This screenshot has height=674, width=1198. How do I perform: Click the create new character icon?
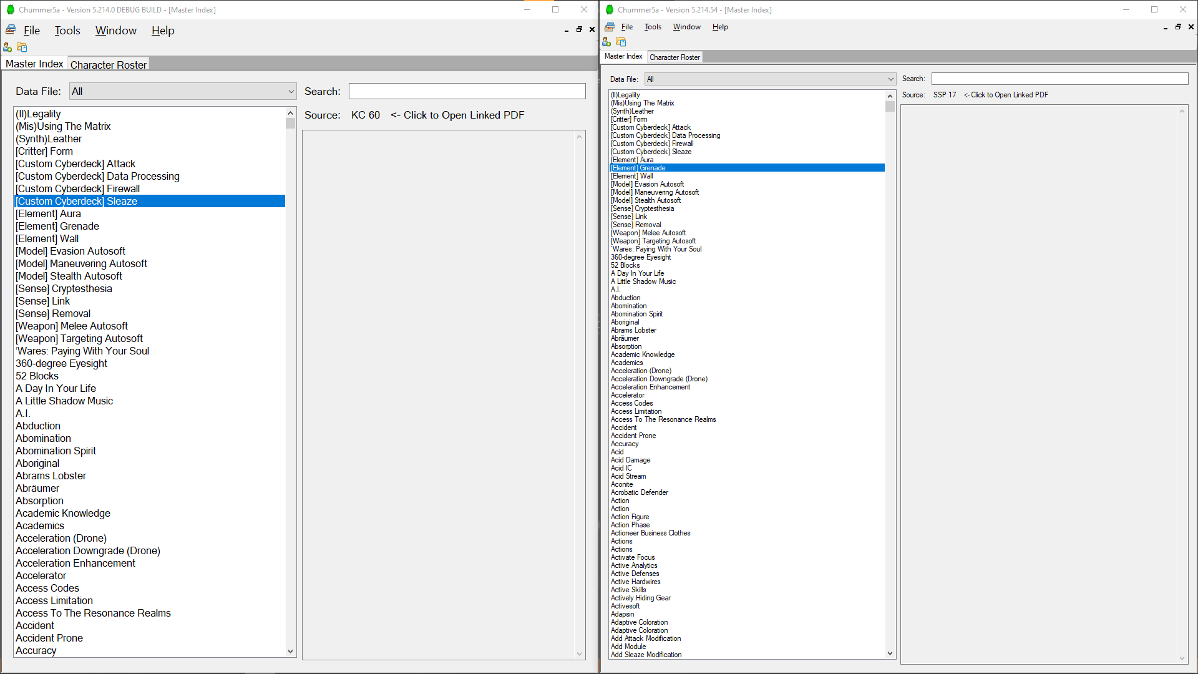coord(7,47)
